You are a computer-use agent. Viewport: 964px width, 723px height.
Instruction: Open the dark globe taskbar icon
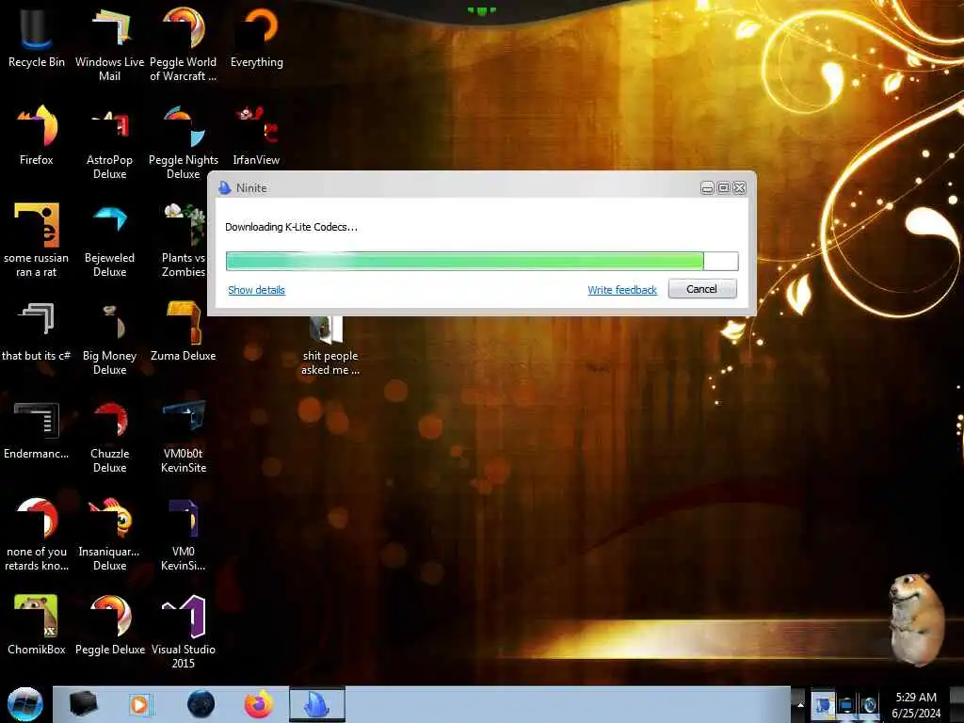[201, 704]
